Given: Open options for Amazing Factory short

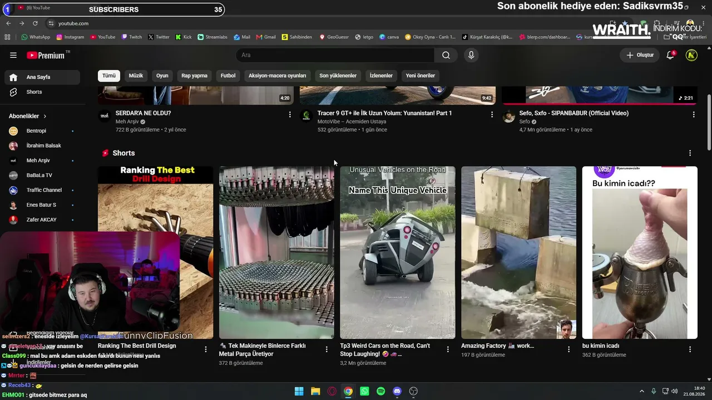Looking at the screenshot, I should coord(568,349).
